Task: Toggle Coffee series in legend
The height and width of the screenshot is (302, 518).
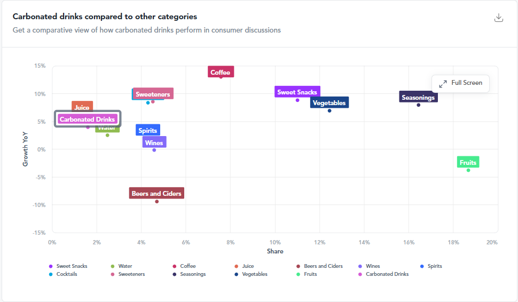Action: point(184,266)
